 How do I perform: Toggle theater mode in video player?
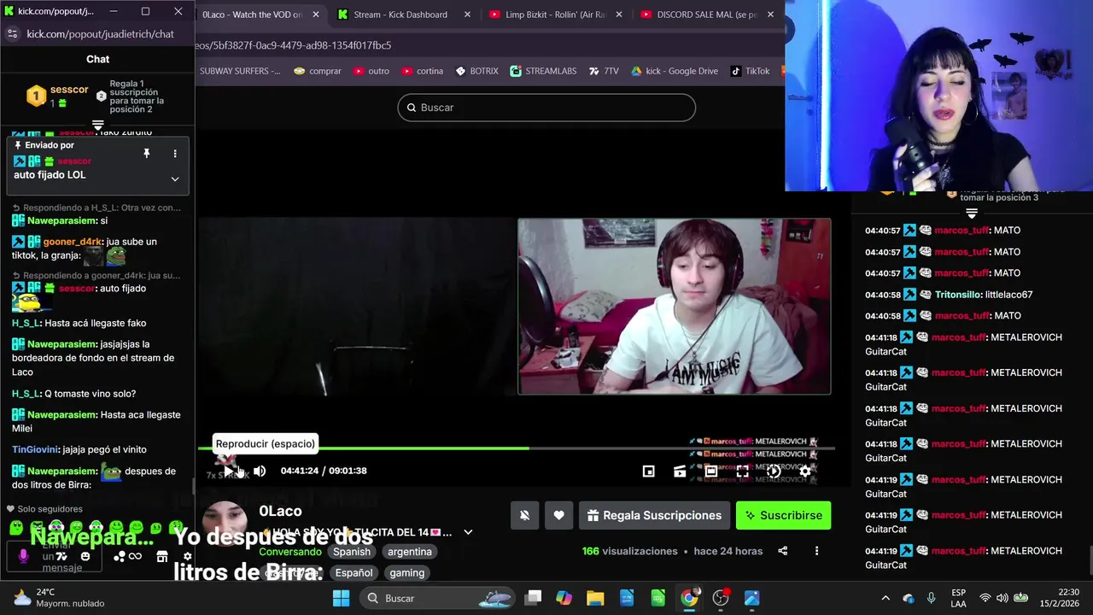coord(711,471)
